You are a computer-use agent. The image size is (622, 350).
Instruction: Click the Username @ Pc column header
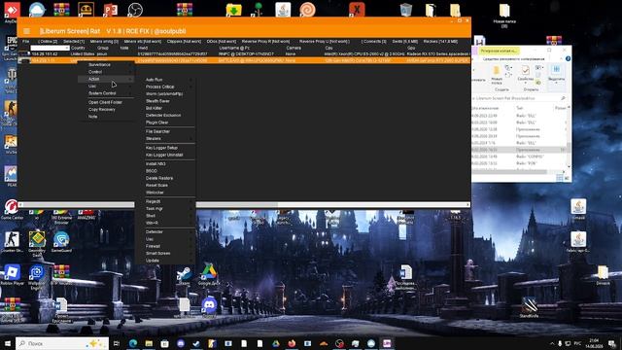point(234,48)
